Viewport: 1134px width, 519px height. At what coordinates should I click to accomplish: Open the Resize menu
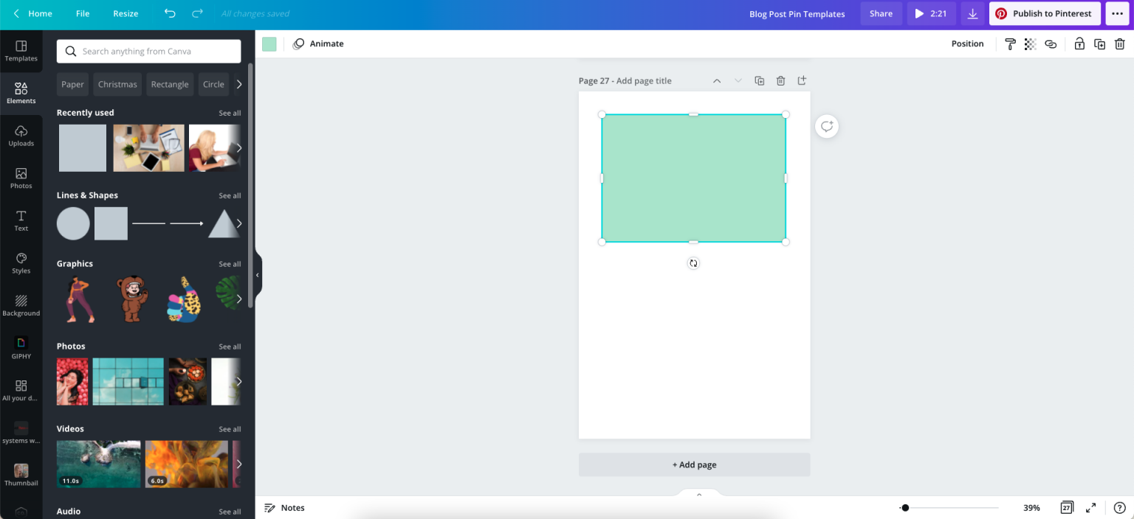(126, 13)
